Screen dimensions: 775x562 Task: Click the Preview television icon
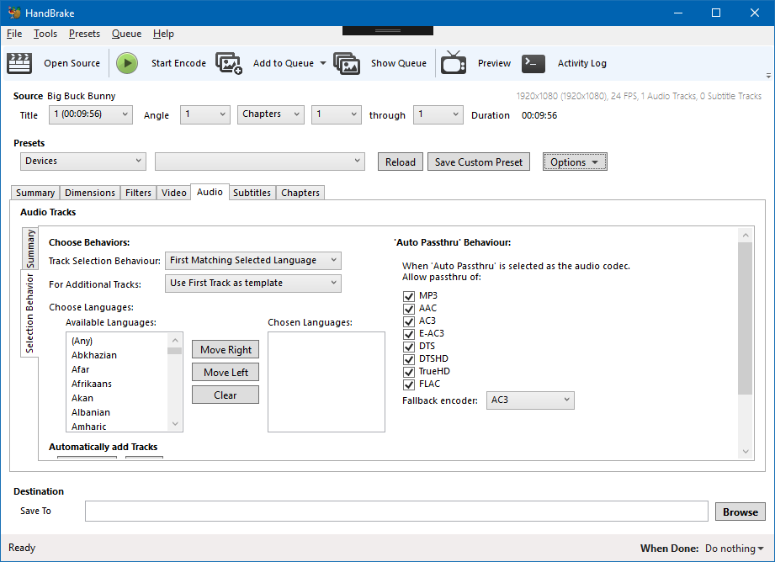[x=454, y=63]
